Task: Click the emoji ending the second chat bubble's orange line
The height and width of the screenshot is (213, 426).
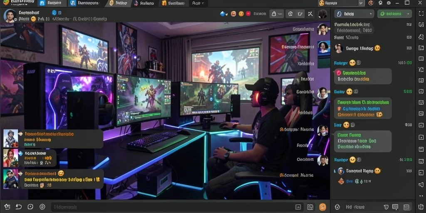Action: coord(379,115)
